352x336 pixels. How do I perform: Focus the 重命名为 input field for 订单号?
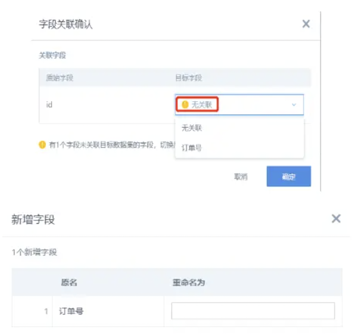[x=253, y=311]
